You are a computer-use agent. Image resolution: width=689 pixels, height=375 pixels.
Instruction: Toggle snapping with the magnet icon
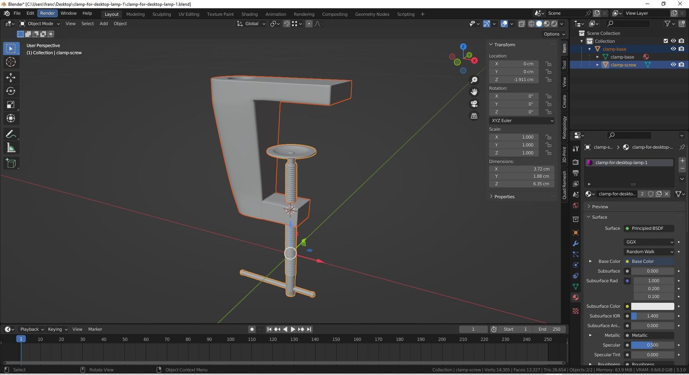[286, 24]
